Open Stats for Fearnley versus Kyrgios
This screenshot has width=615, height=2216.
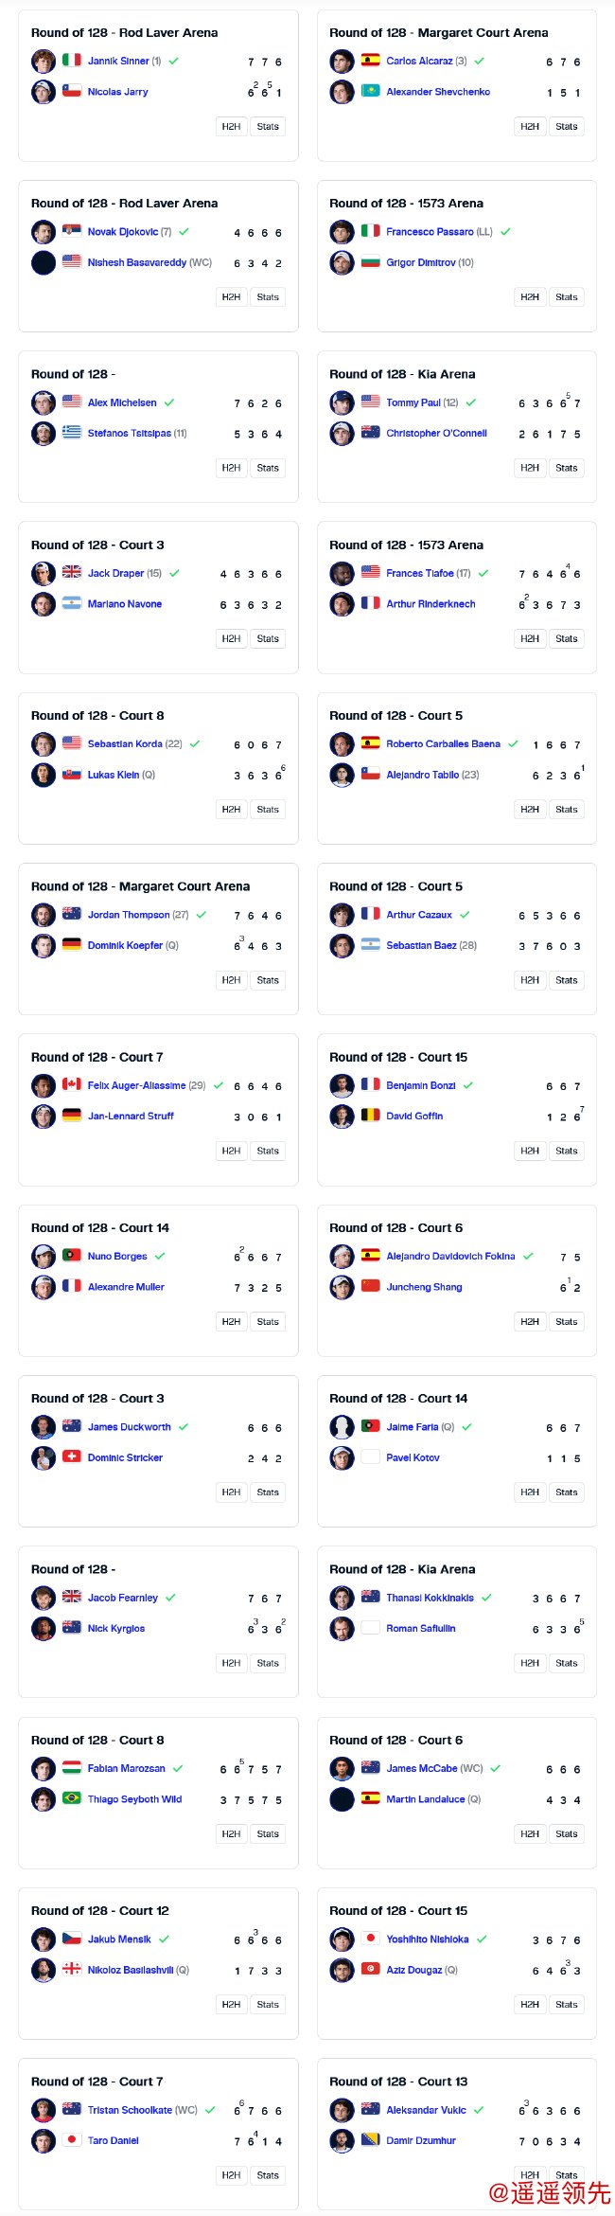click(x=268, y=1663)
